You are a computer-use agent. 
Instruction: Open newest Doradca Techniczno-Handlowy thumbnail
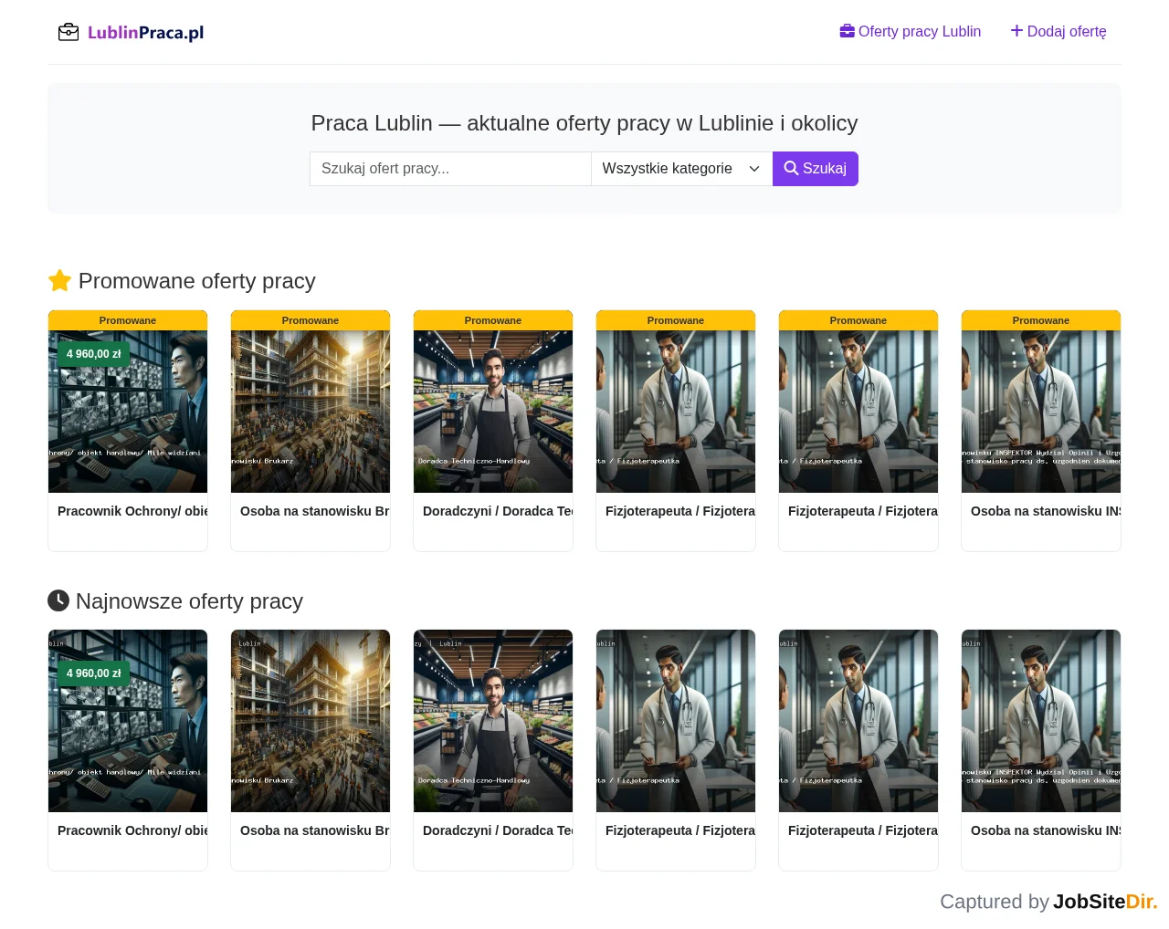(493, 721)
